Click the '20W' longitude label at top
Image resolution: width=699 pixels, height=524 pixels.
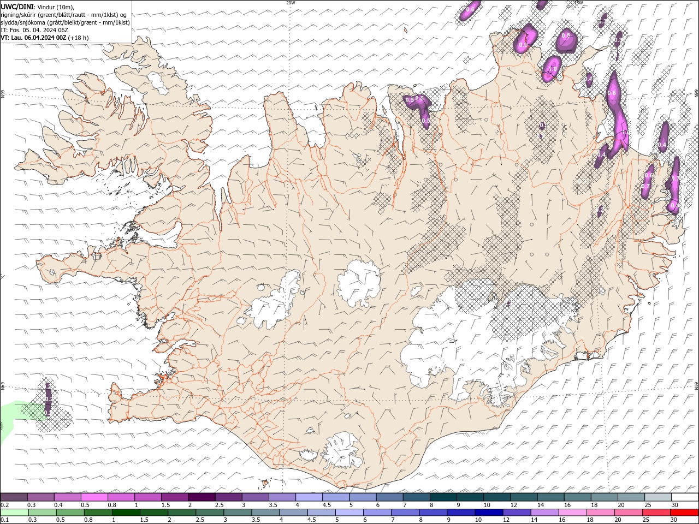click(x=291, y=3)
